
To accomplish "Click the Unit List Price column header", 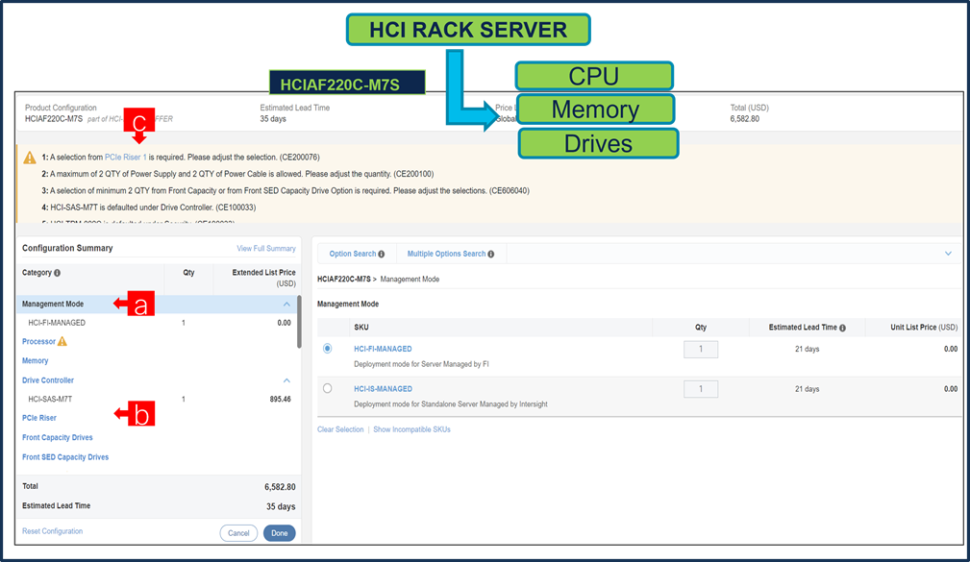I will pos(924,328).
